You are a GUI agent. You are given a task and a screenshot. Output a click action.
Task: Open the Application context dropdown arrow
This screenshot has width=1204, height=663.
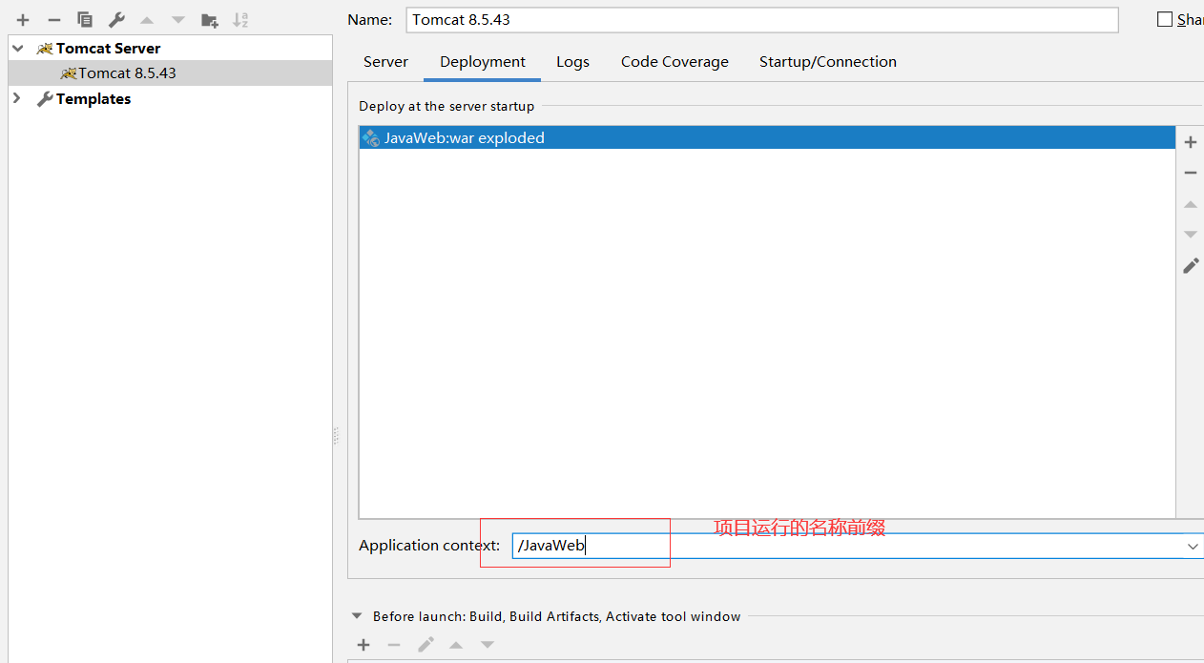coord(1193,547)
